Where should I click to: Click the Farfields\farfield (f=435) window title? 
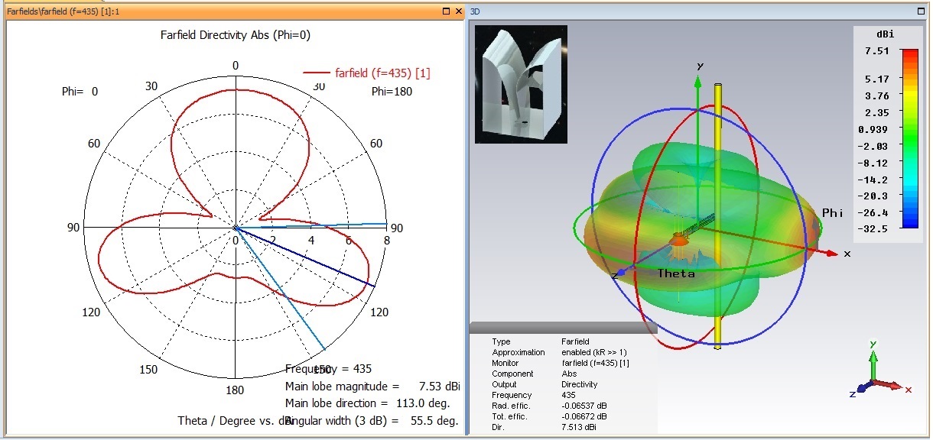(63, 11)
